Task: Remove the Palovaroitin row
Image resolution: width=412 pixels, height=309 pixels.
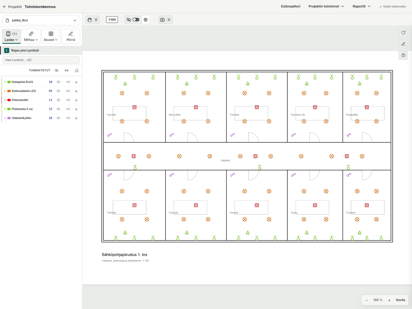Action: click(76, 100)
